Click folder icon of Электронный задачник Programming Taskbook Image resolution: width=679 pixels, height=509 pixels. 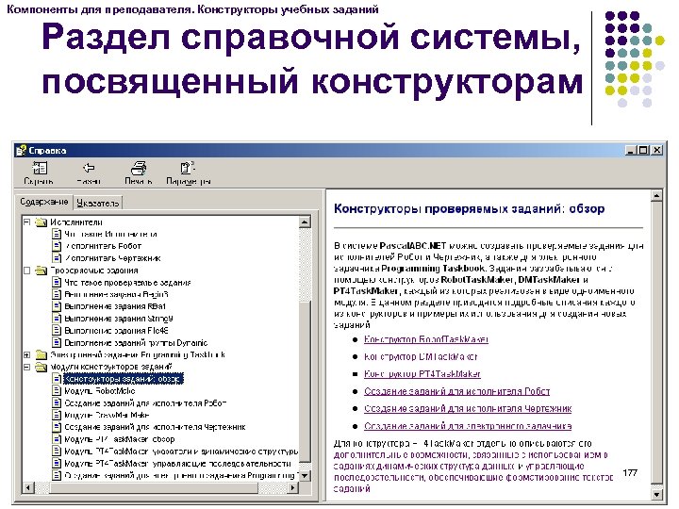(41, 355)
